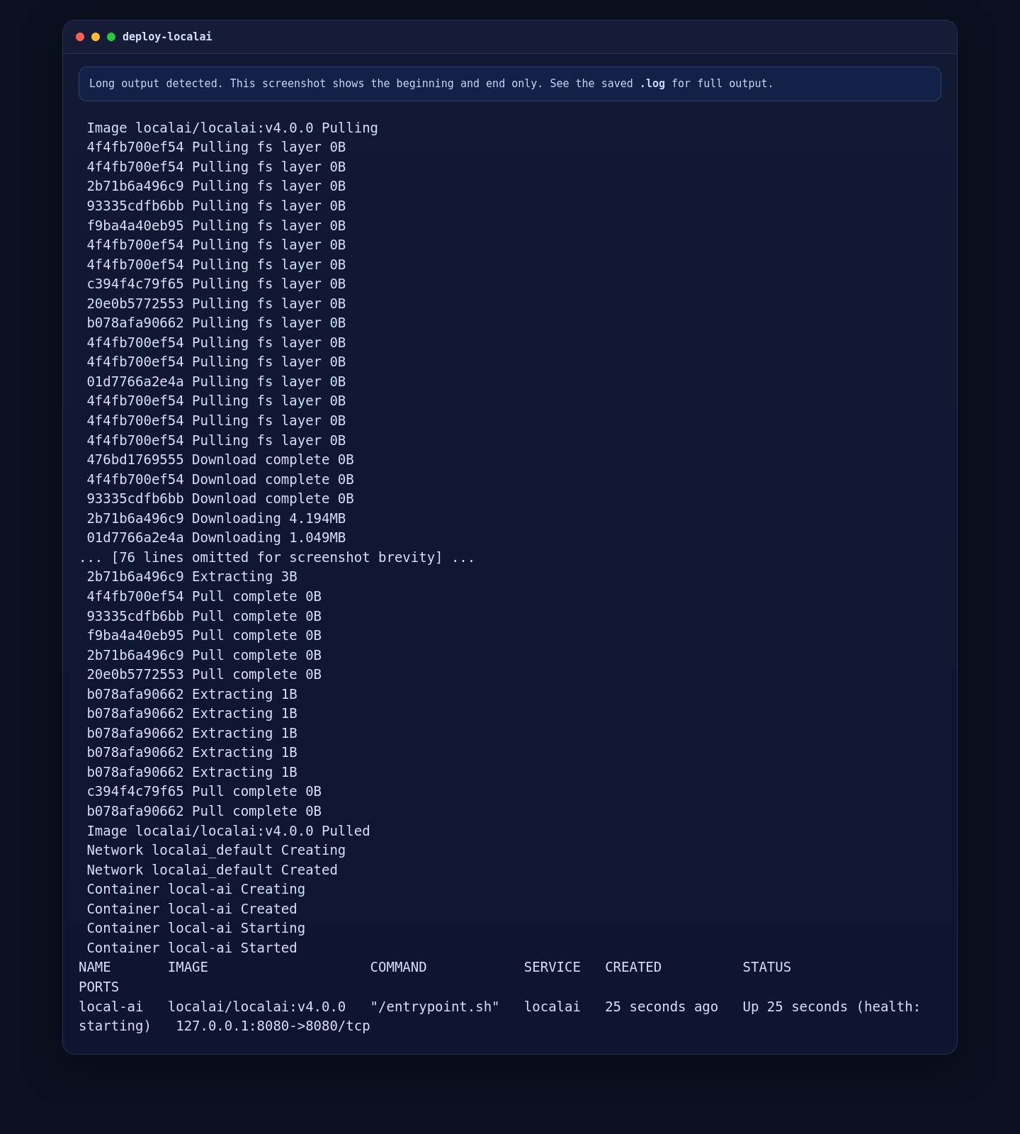Select line 'b078afa90662 Pulling fs layer 0B'
1020x1134 pixels.
pos(216,323)
